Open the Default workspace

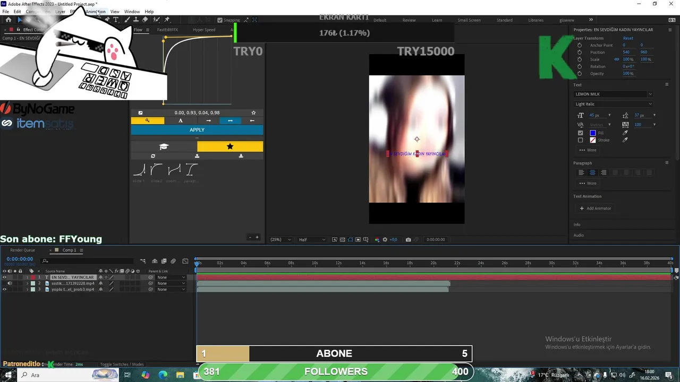coord(380,20)
